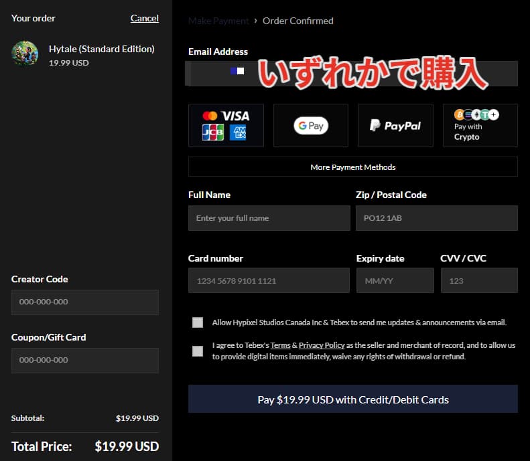The width and height of the screenshot is (530, 461).
Task: Select the Expiry date field
Action: [x=395, y=281]
